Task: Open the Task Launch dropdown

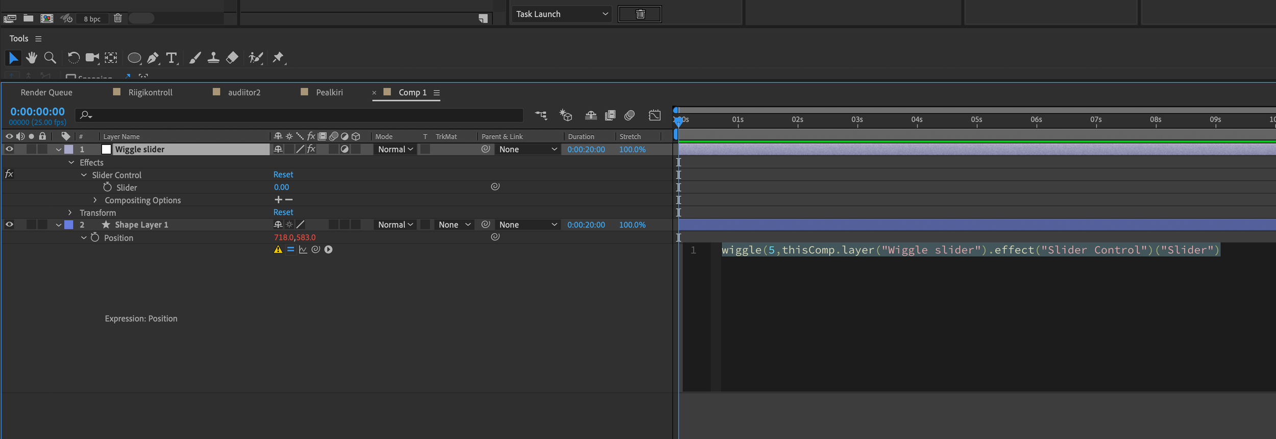Action: [561, 14]
